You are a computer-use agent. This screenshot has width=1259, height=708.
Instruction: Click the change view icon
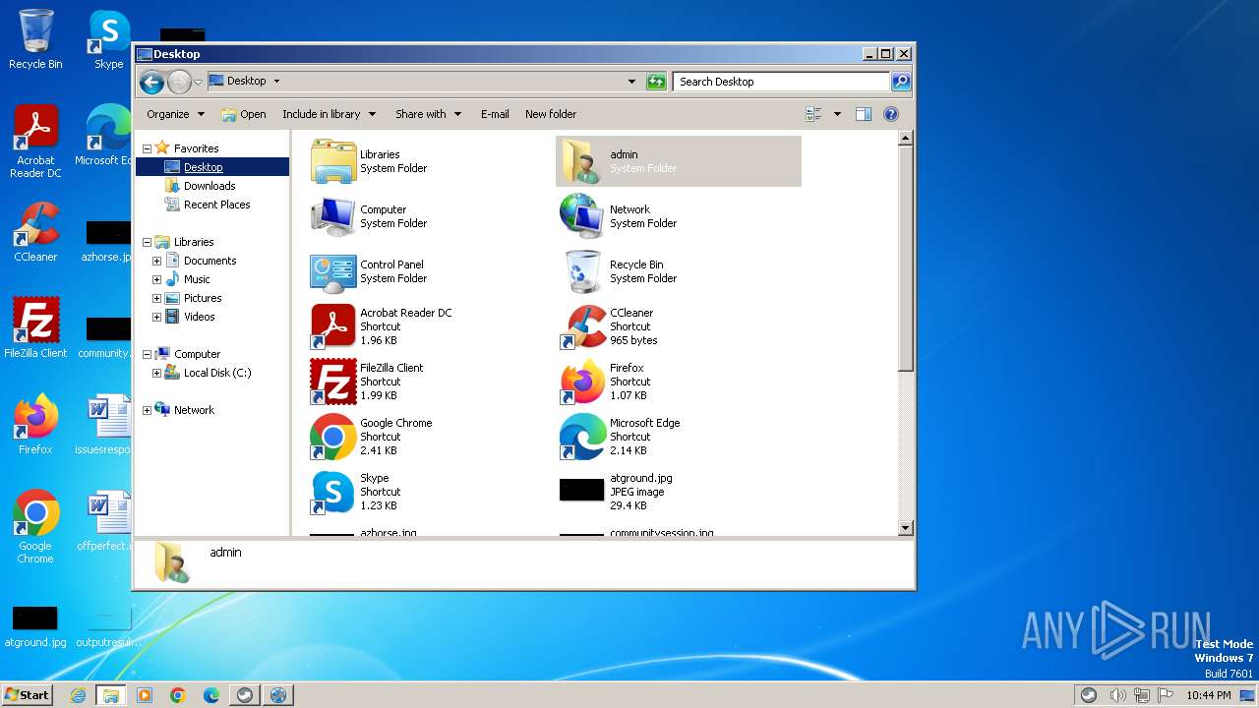point(813,114)
